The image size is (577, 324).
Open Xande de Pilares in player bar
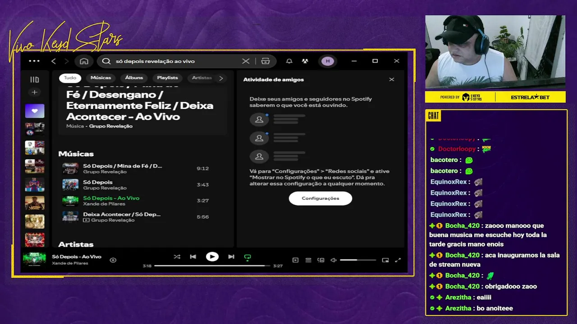point(70,263)
